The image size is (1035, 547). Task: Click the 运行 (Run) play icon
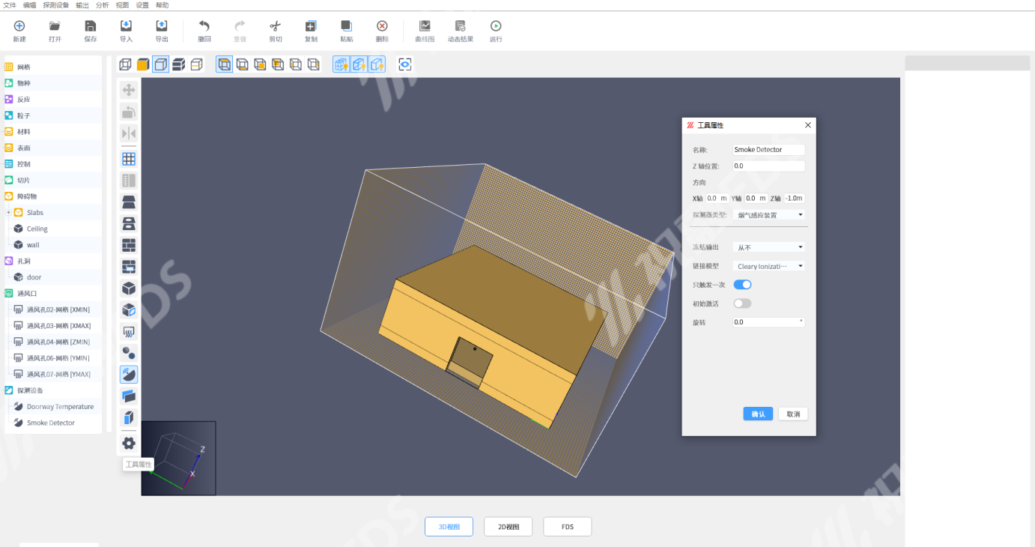pyautogui.click(x=496, y=26)
